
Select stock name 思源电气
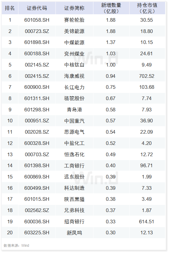tap(74, 132)
